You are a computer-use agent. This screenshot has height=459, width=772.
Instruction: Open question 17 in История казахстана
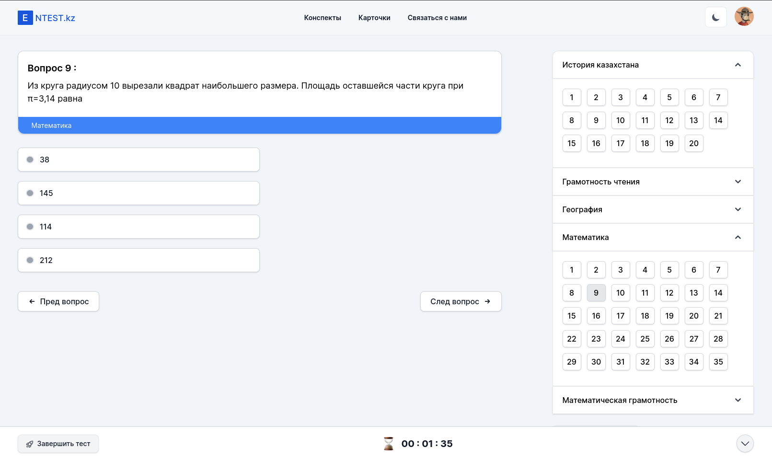click(621, 143)
